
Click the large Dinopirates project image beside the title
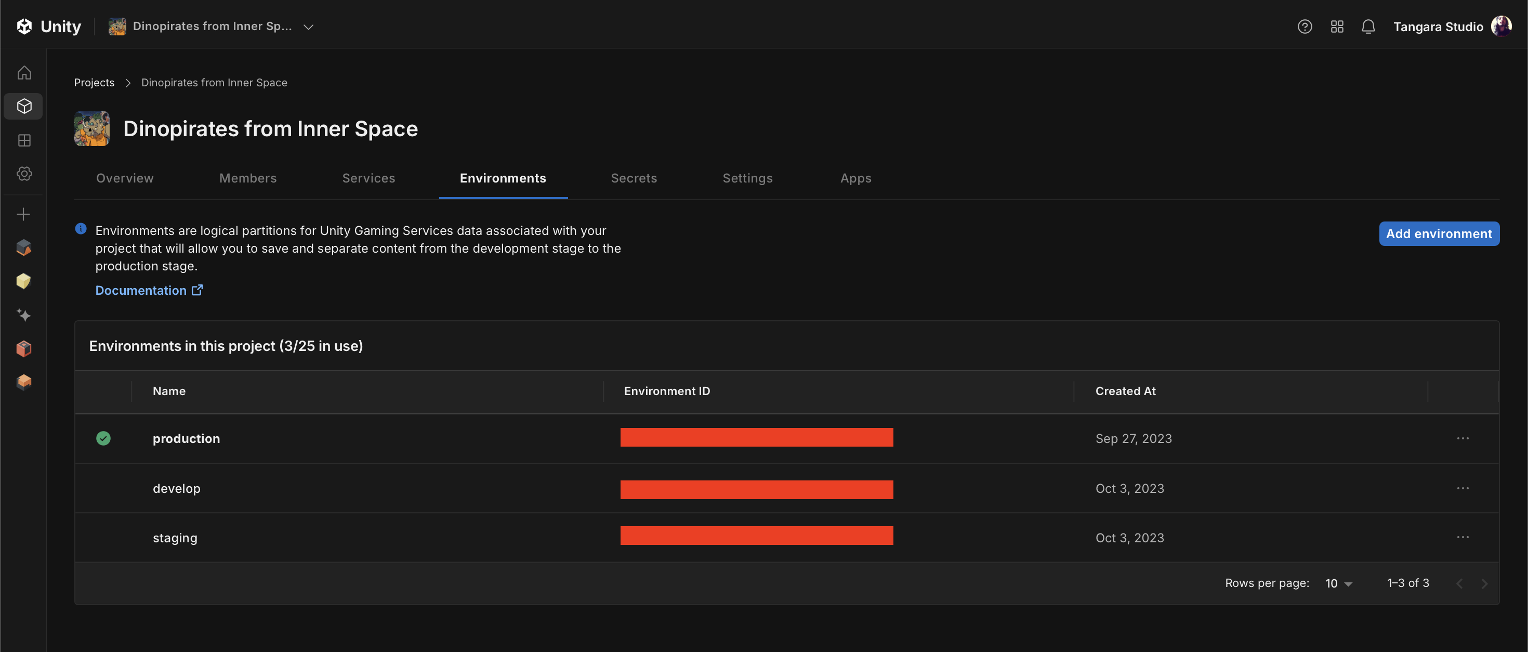click(92, 128)
